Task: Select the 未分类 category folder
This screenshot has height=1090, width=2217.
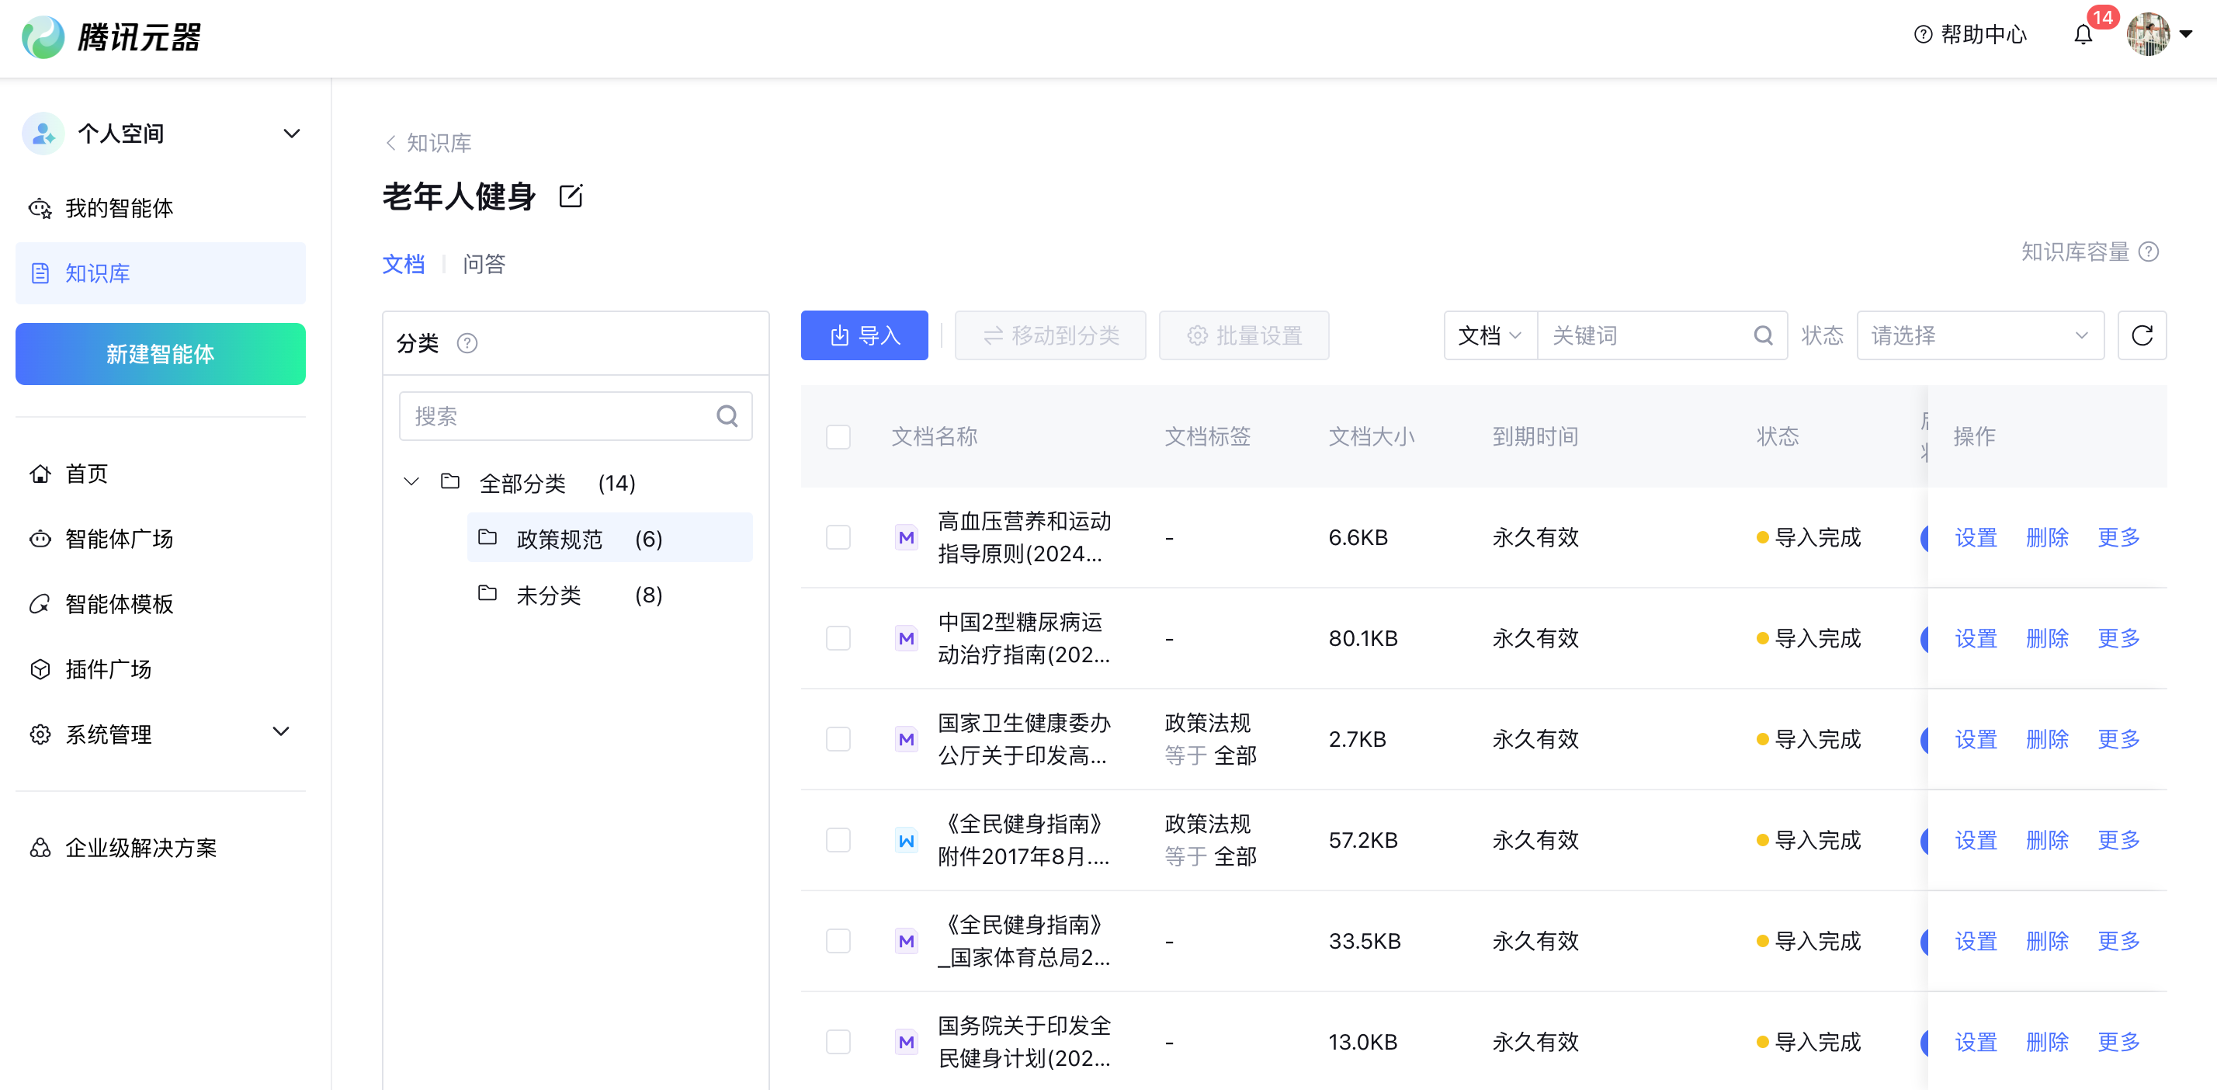Action: pyautogui.click(x=548, y=595)
